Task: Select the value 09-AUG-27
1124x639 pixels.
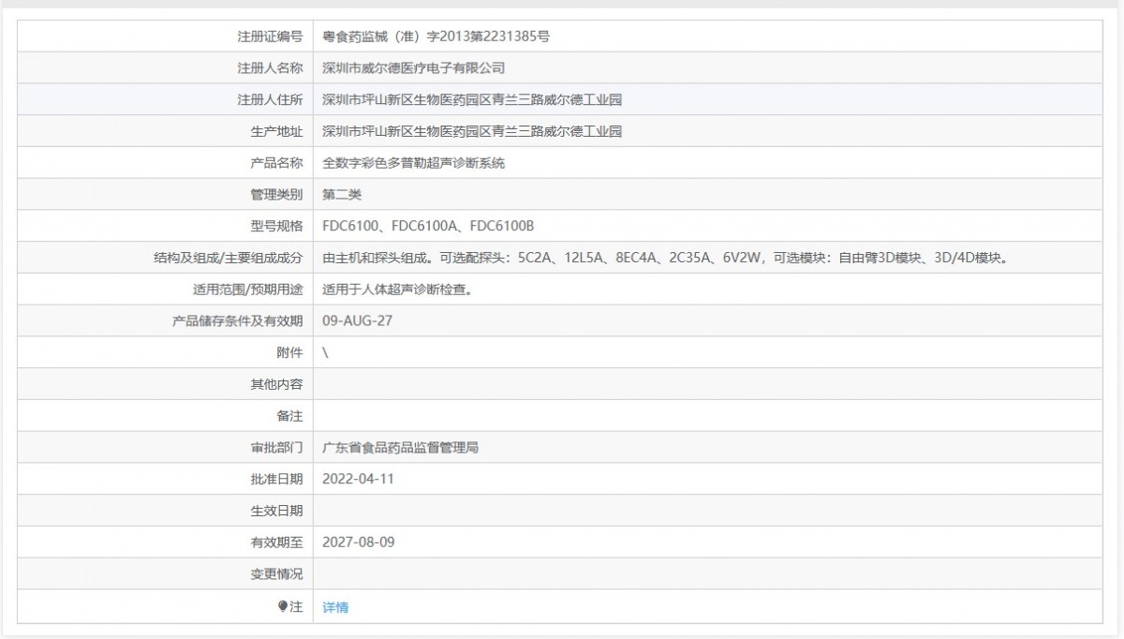Action: tap(360, 321)
